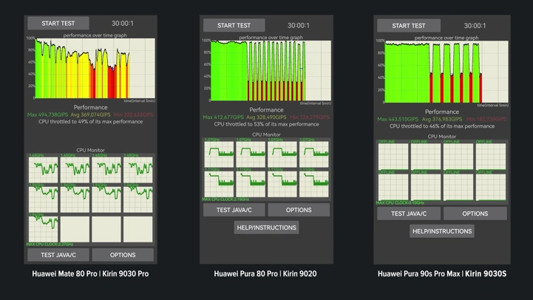Click the Mate 80 Pro performance over time graph

click(x=95, y=68)
